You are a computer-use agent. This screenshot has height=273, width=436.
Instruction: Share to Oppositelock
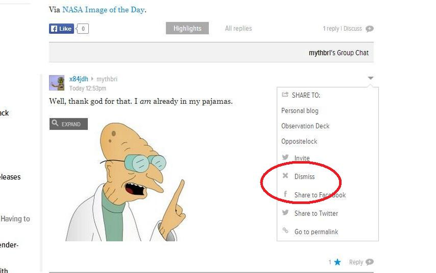coord(299,141)
